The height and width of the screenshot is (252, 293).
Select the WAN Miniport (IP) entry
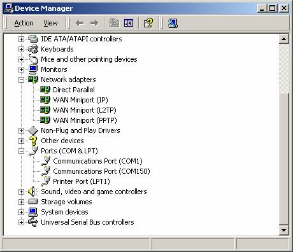tap(80, 100)
